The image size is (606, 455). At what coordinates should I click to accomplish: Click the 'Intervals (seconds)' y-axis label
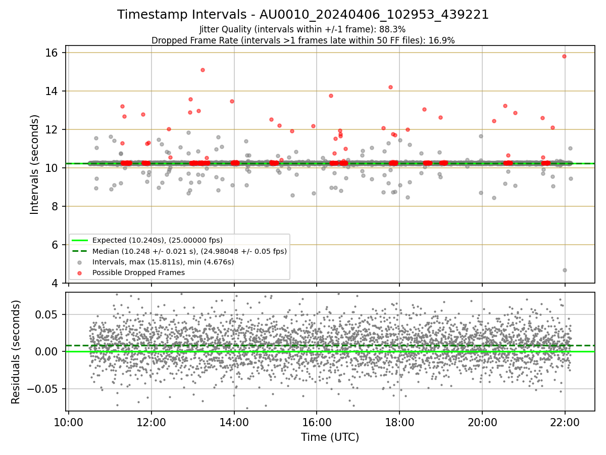(x=34, y=164)
